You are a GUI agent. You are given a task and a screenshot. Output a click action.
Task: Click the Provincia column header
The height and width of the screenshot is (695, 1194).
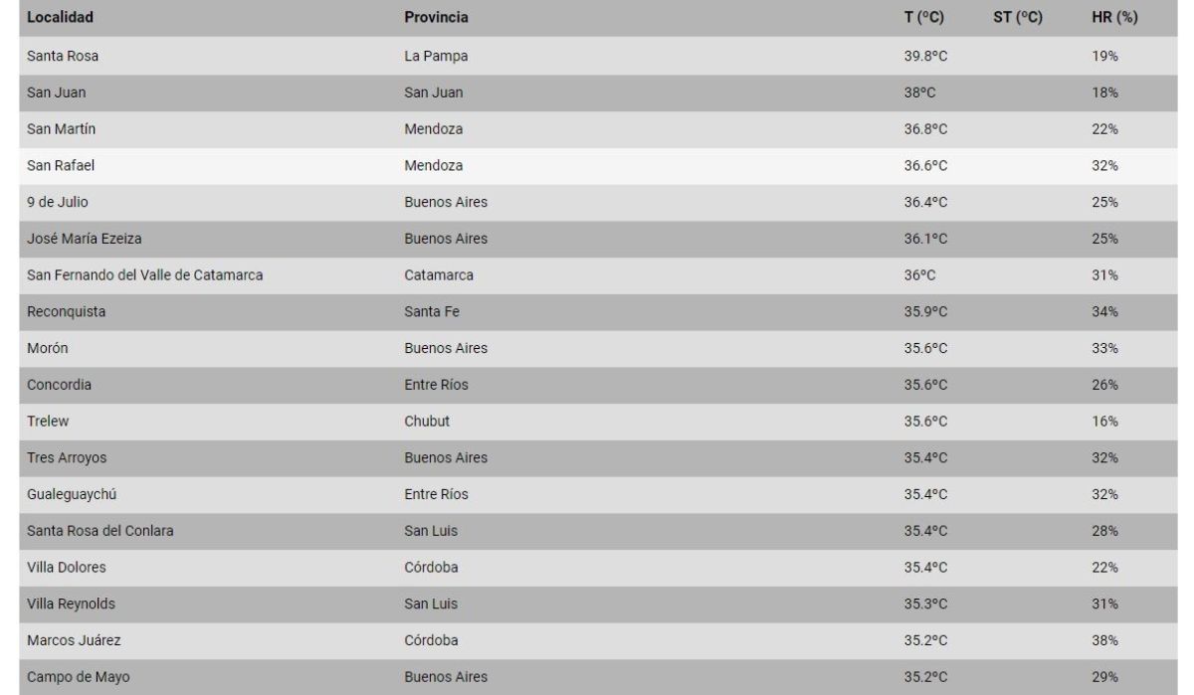click(x=437, y=18)
